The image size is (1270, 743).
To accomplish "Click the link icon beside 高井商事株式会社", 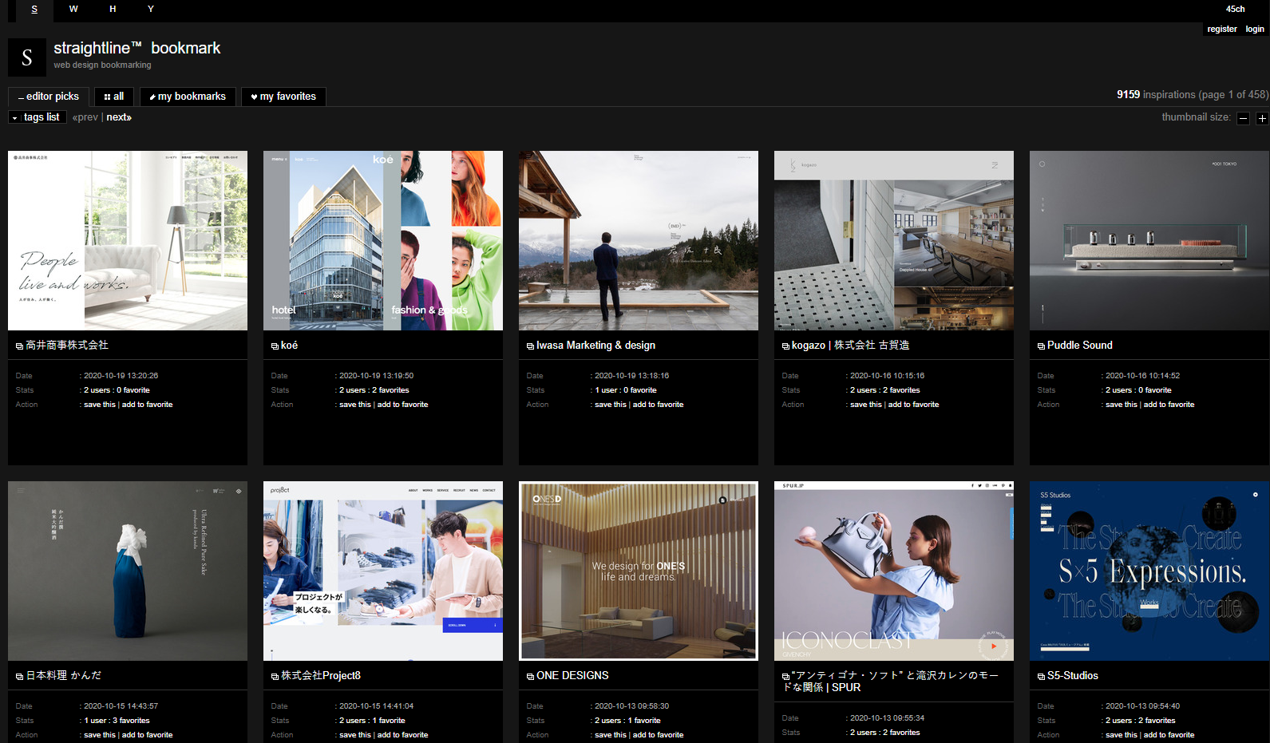I will 19,346.
